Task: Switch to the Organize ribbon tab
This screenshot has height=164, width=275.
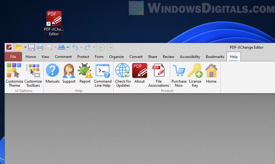Action: tap(116, 57)
